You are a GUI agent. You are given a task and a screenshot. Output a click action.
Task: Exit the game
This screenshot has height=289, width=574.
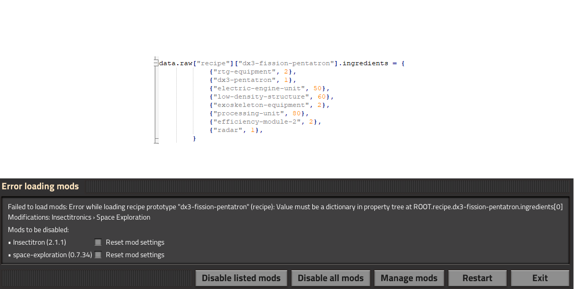coord(540,278)
